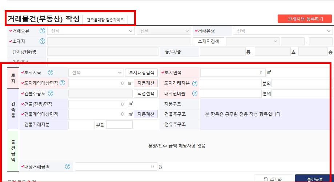Open 토지지목 선택 dropdown
Screen dimensions: 334x182
(96, 73)
